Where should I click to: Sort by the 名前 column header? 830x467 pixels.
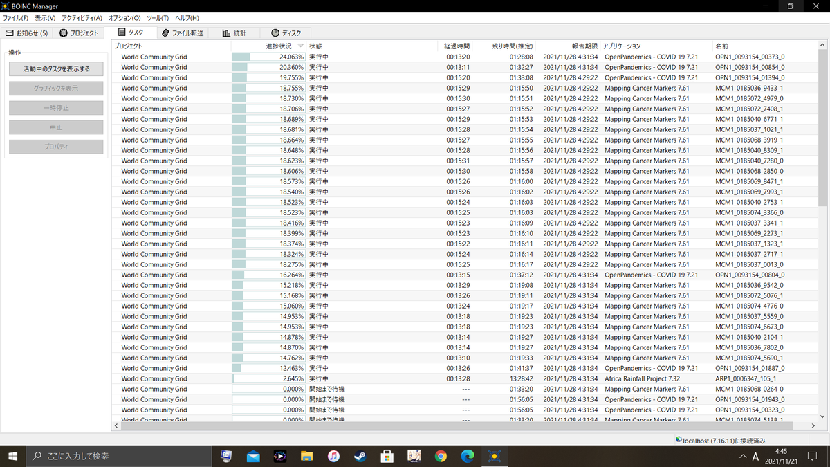tap(765, 46)
